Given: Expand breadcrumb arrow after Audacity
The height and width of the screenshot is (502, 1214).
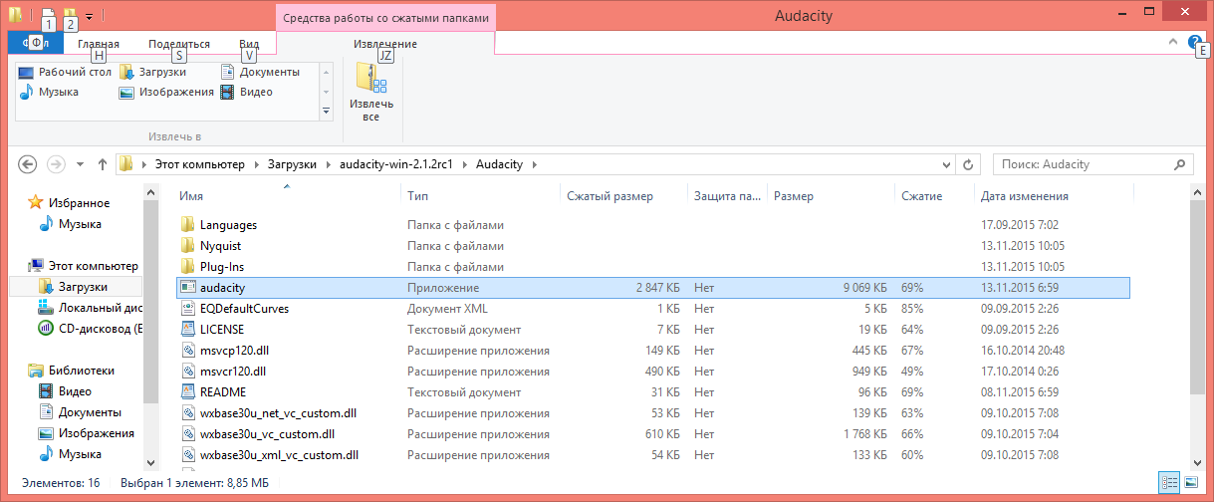Looking at the screenshot, I should pos(533,164).
